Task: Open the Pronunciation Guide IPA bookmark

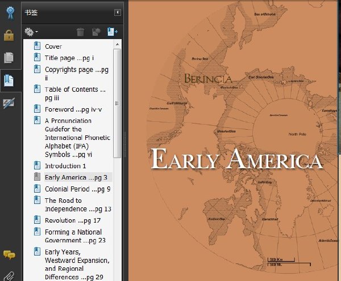Action: point(77,138)
